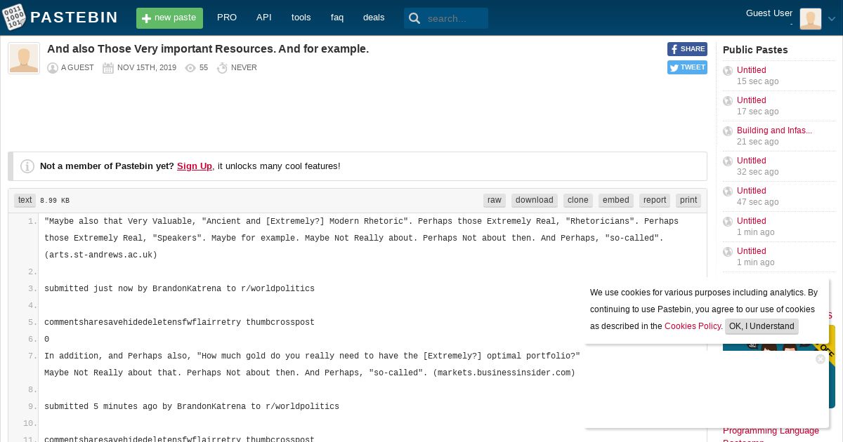Click globe icon beside Building and Infas paste

coord(728,131)
